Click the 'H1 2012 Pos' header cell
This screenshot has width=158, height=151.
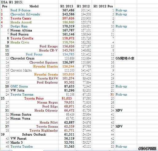coord(103,6)
